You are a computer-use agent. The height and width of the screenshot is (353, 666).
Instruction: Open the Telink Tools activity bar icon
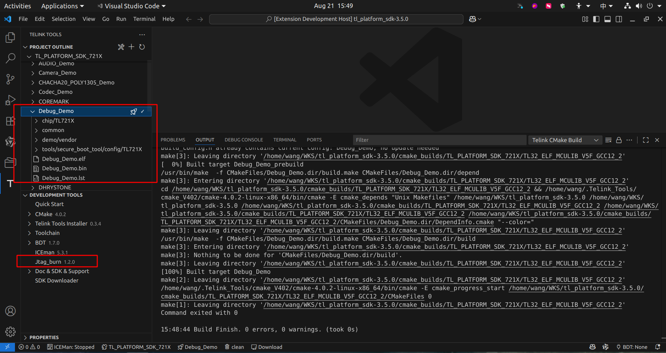click(10, 183)
